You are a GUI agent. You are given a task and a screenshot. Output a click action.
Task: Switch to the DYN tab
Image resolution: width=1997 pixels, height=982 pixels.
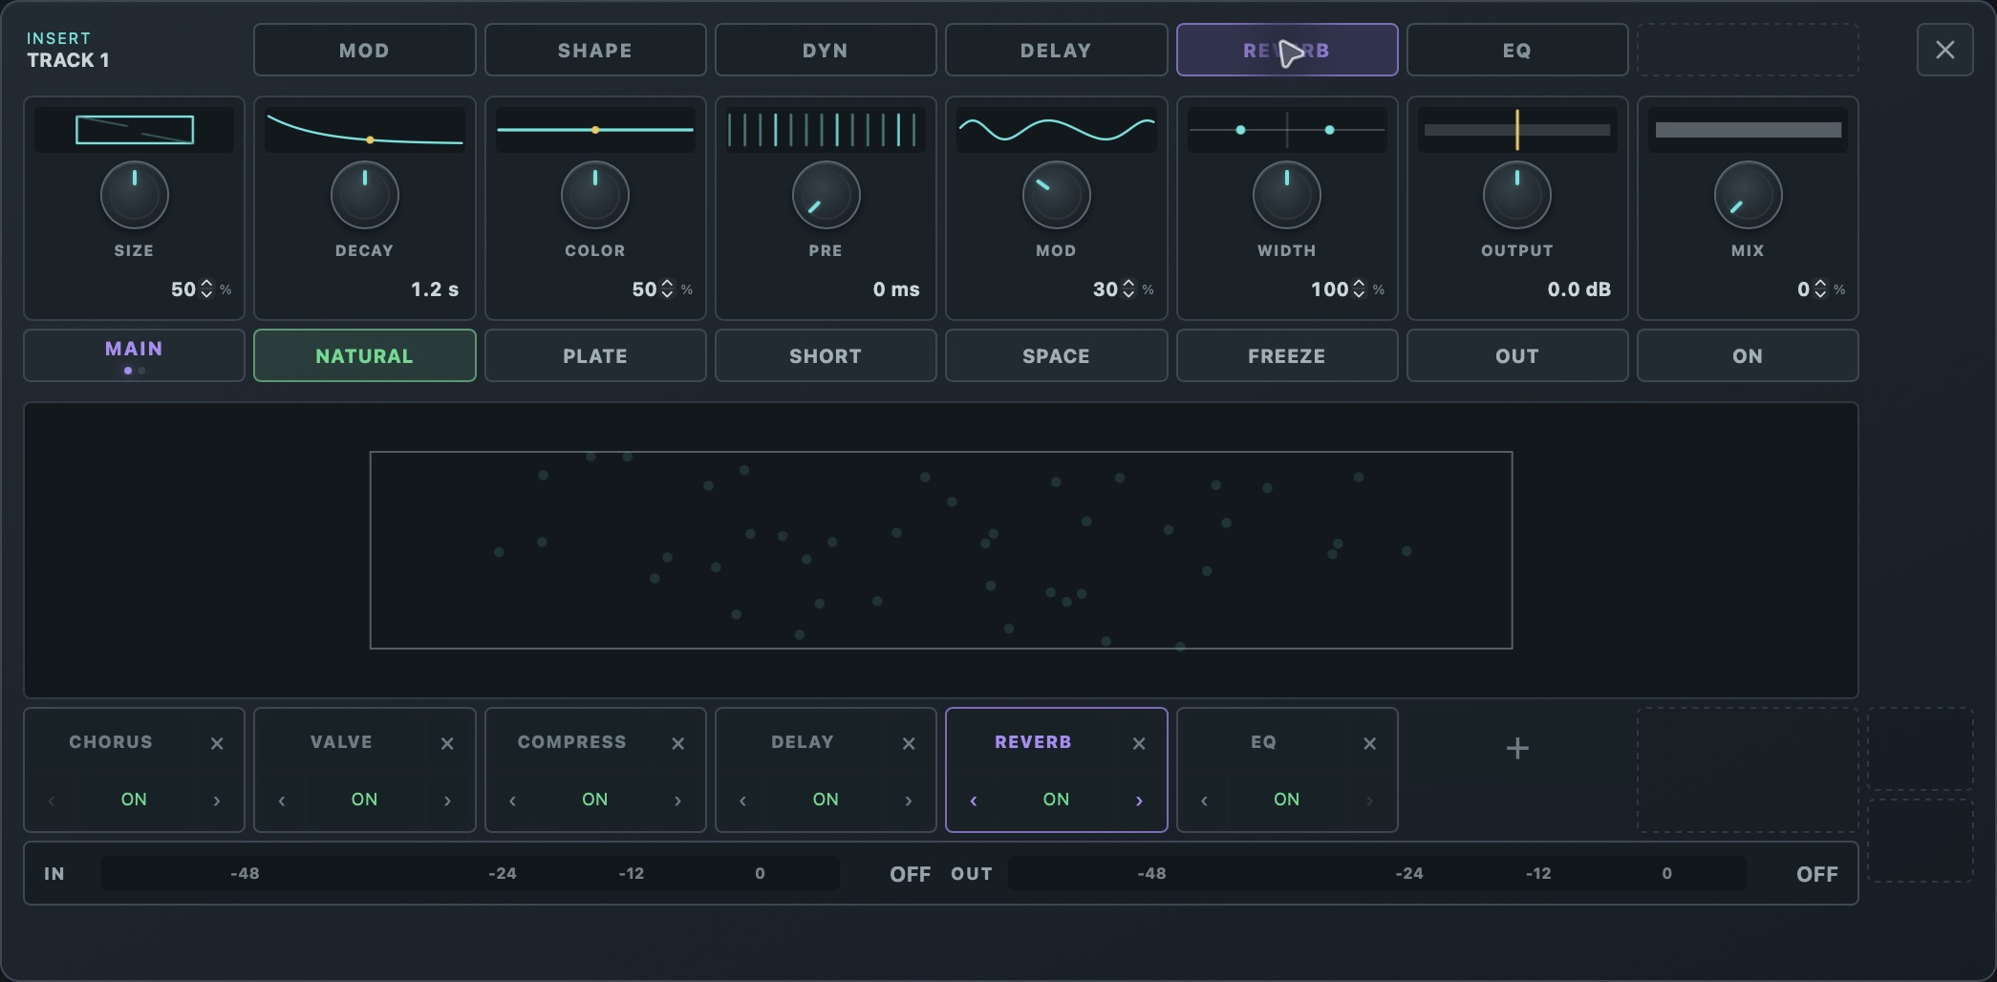pyautogui.click(x=826, y=50)
